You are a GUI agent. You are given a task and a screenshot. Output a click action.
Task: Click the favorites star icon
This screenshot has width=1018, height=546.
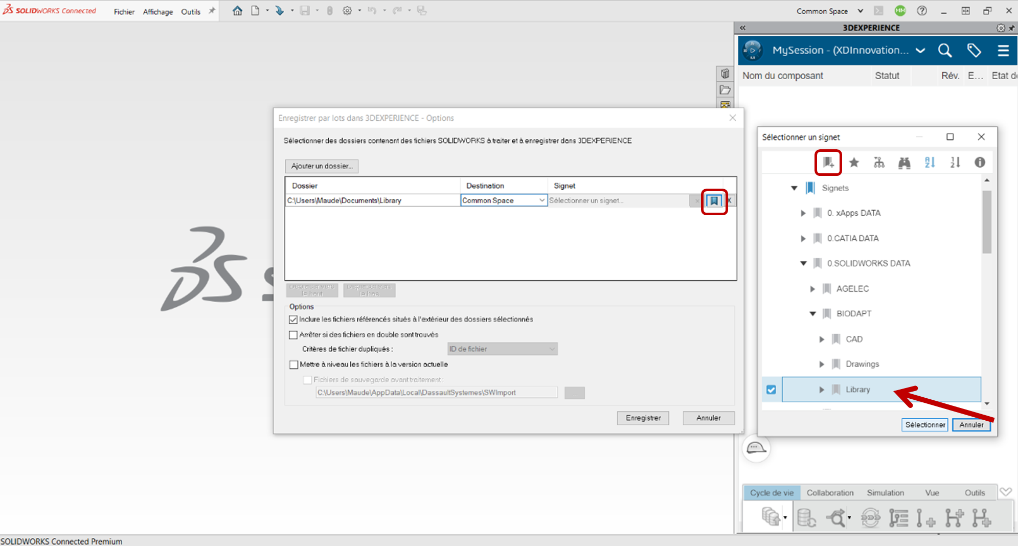tap(854, 163)
